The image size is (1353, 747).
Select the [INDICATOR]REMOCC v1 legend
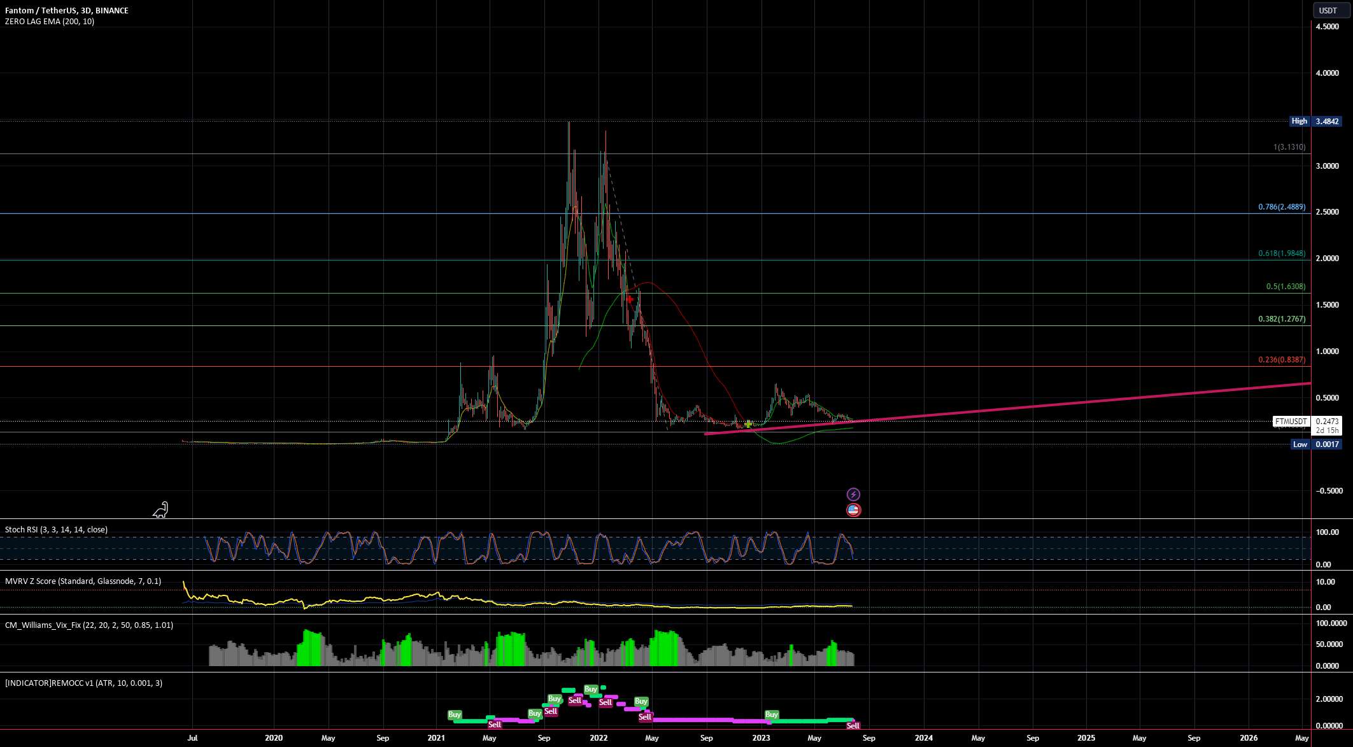tap(84, 683)
